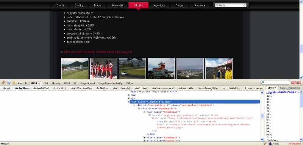
Task: Select div#content in the breadcrumb
Action: (x=141, y=88)
